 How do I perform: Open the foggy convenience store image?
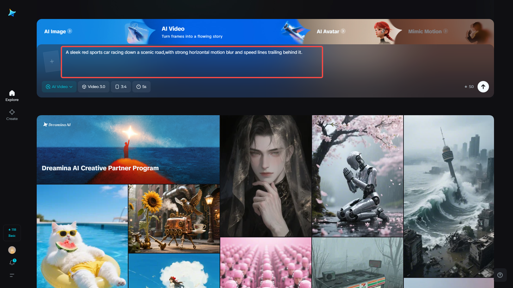coord(358,263)
